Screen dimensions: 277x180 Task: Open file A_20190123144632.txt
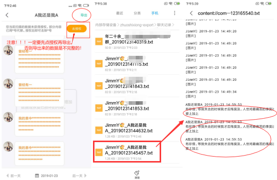137,130
